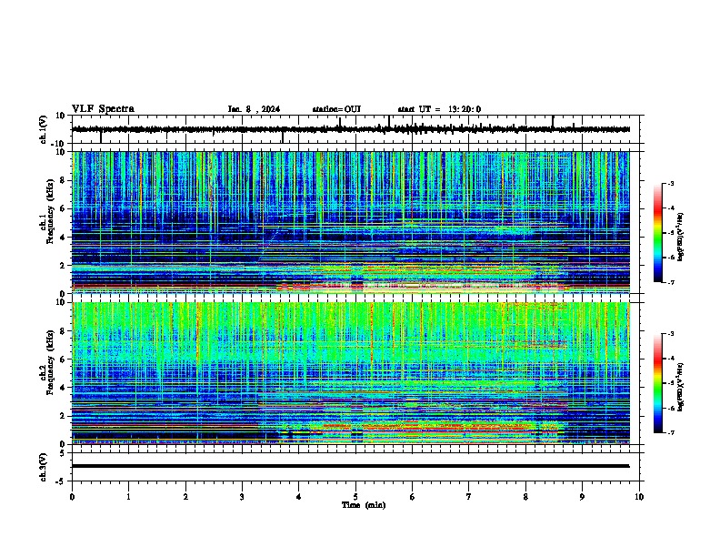Viewport: 720px width, 557px height.
Task: Select ch.2 "Frequency (kHz)" axis label
Action: 50,362
